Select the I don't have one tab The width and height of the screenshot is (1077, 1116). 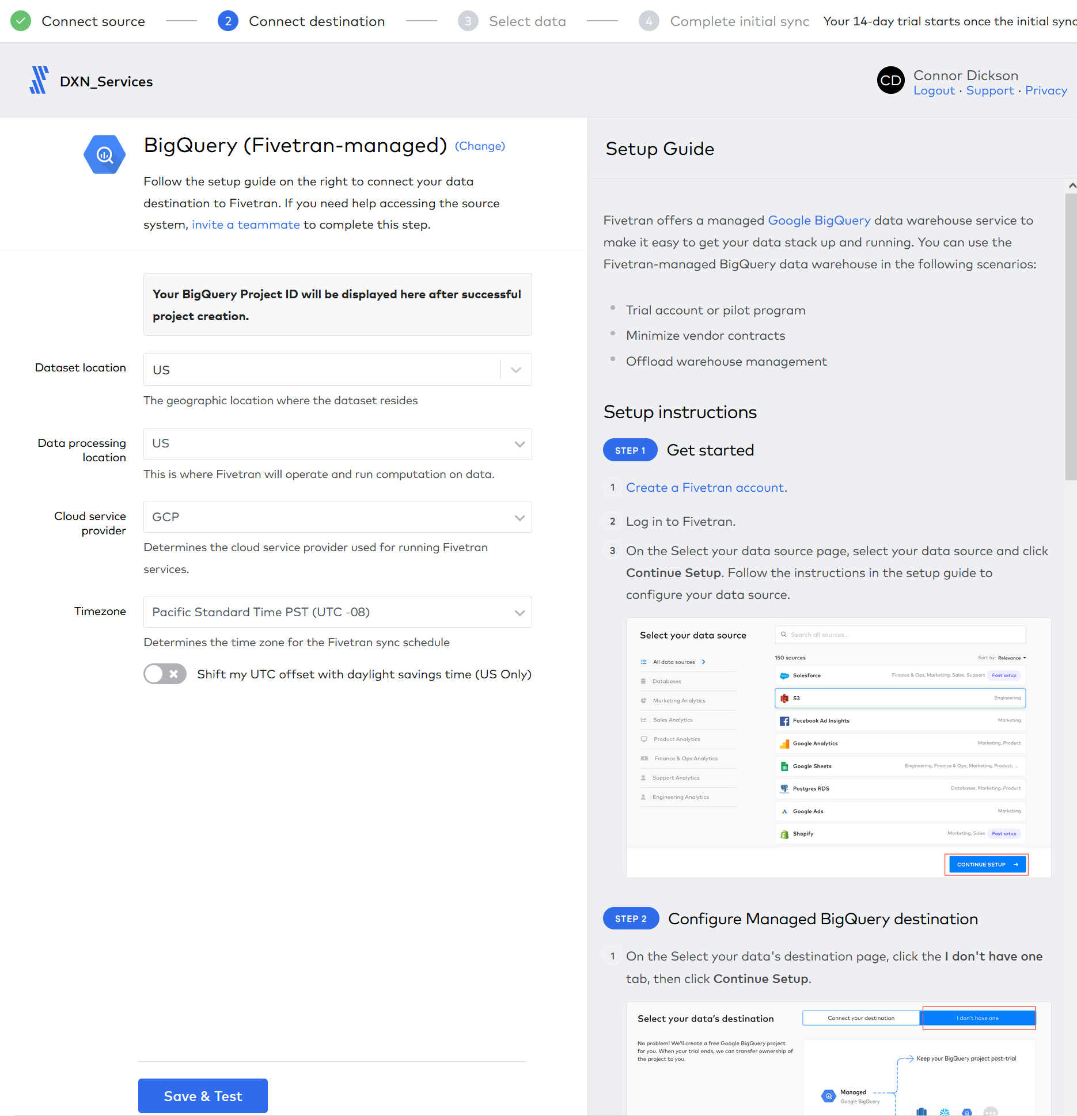pos(979,1018)
